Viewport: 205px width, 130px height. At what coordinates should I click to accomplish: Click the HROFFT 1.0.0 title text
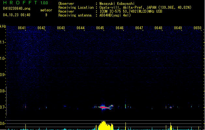25,3
